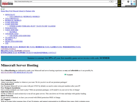Open the OTHER GAMES submenu link
The height and width of the screenshot is (102, 137).
coord(15,26)
